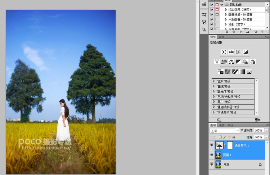The image size is (270, 175).
Task: Expand the "色阶"预设 list
Action: click(214, 81)
